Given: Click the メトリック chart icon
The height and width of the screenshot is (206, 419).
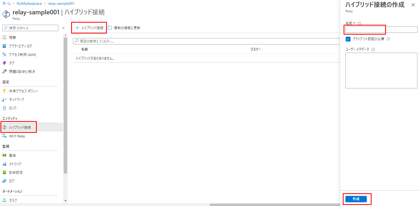Looking at the screenshot, I should (x=4, y=164).
